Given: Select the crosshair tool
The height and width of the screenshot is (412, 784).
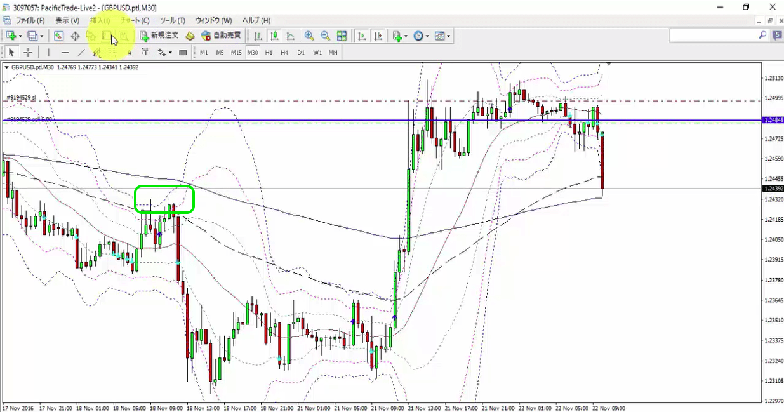Looking at the screenshot, I should 28,52.
